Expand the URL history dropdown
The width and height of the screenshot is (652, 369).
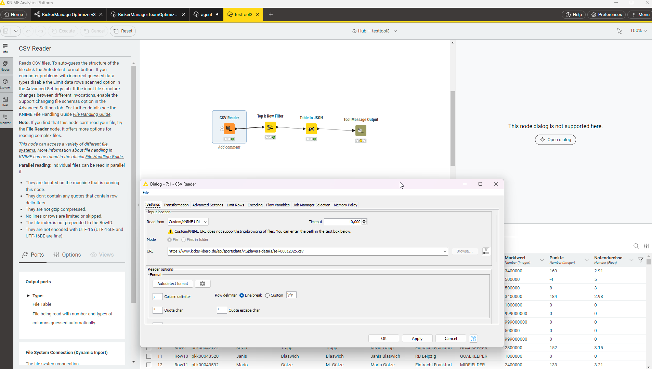pos(445,251)
